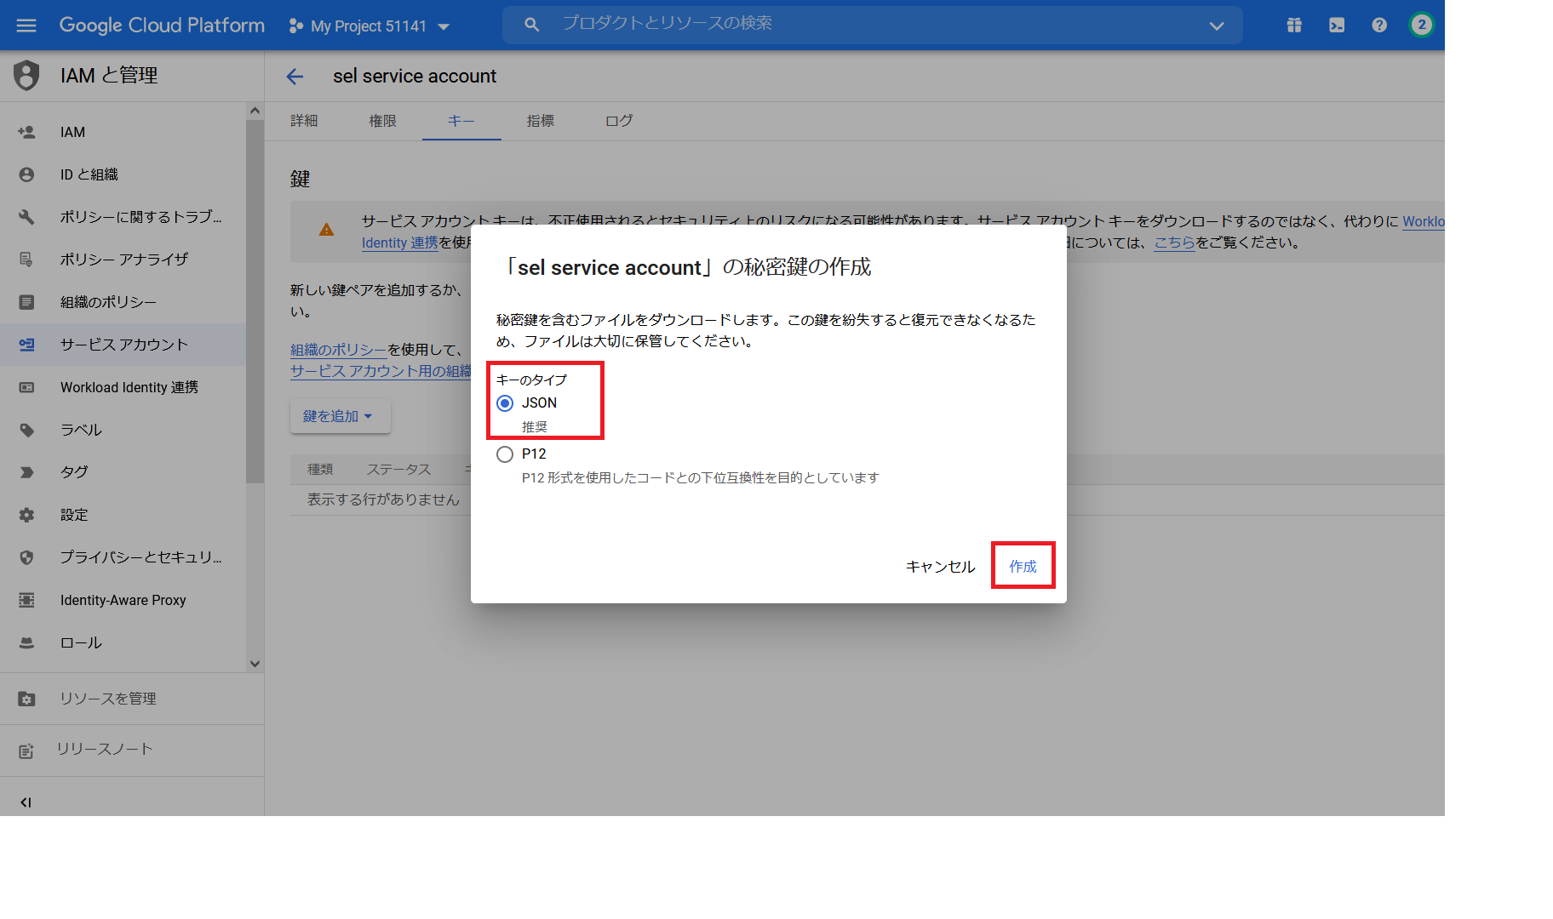
Task: Switch to the ログ tab
Action: (x=619, y=121)
